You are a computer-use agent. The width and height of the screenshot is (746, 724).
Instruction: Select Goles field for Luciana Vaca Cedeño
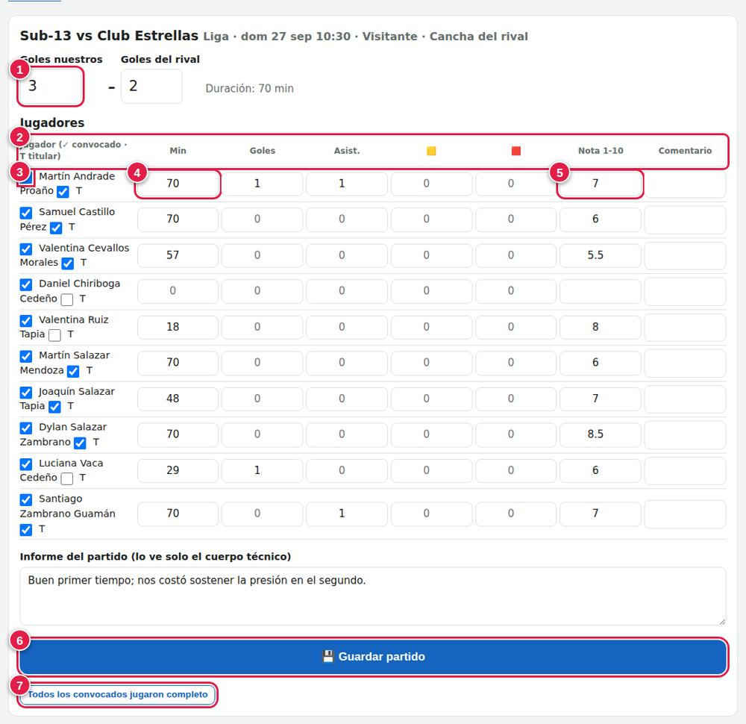(x=262, y=470)
